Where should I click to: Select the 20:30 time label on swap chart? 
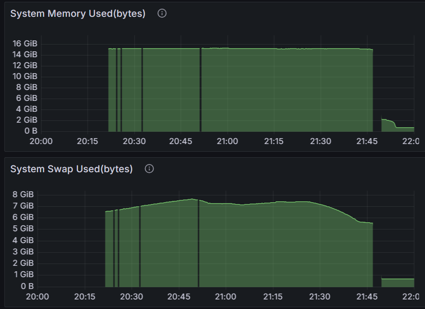click(132, 297)
